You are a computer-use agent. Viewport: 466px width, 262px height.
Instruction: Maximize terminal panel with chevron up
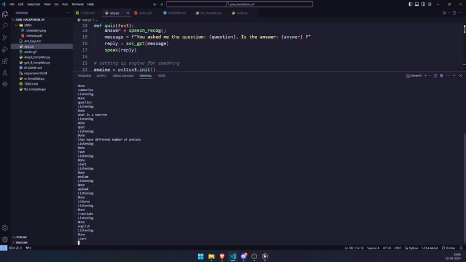[x=454, y=76]
